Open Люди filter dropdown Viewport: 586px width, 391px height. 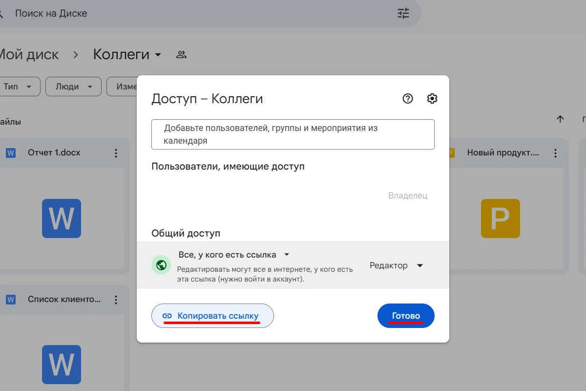tap(73, 87)
